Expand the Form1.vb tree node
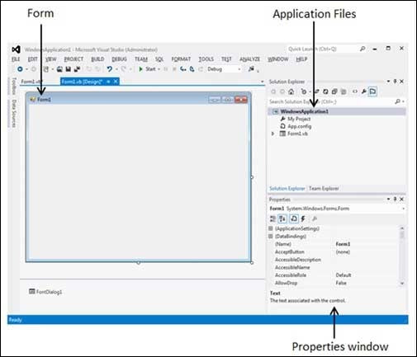Viewport: 417px width, 357px height. pyautogui.click(x=272, y=134)
